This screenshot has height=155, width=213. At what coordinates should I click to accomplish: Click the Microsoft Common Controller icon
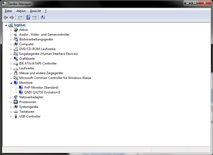point(16,78)
